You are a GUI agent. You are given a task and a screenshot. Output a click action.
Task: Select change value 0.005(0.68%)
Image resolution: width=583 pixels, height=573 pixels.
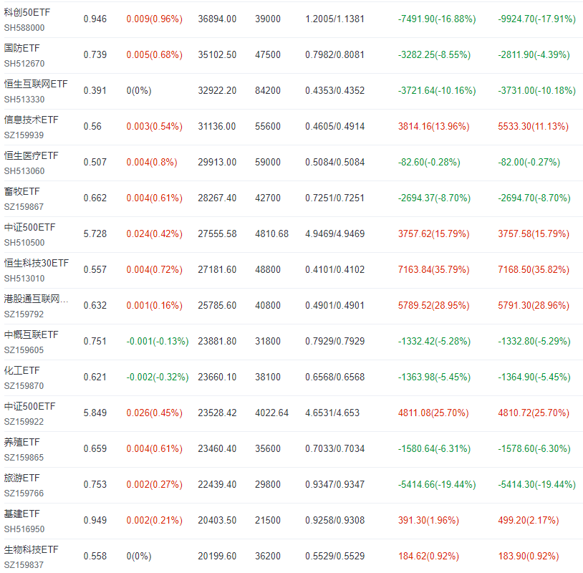[x=154, y=54]
